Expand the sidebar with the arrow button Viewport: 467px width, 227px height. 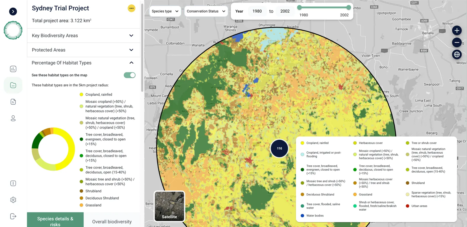13,11
